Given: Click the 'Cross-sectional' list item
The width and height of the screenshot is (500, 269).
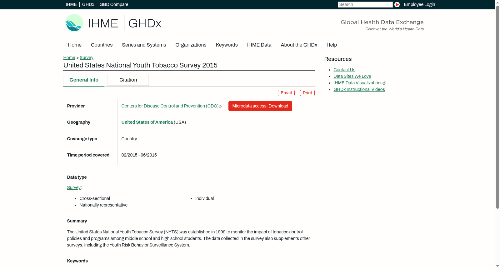Looking at the screenshot, I should tap(95, 199).
